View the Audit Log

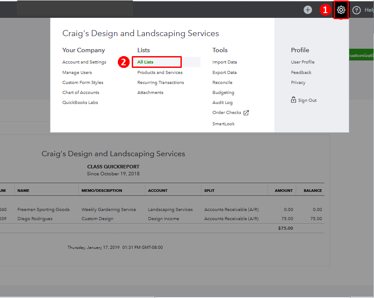(222, 103)
